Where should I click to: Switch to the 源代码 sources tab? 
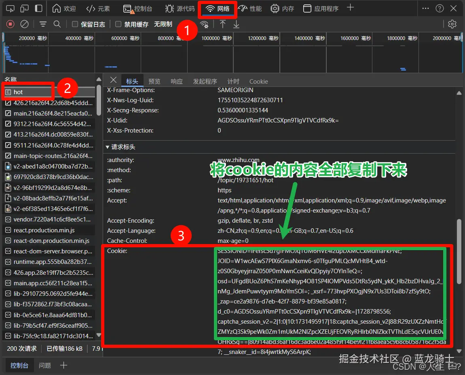click(x=180, y=8)
